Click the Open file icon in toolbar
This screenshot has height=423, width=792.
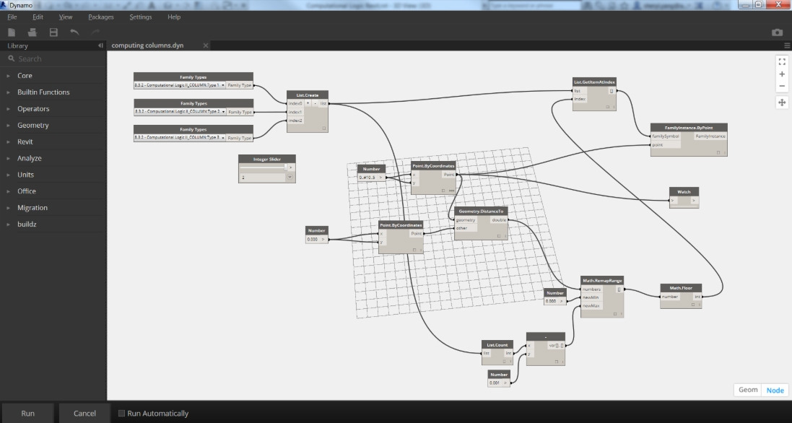click(32, 32)
